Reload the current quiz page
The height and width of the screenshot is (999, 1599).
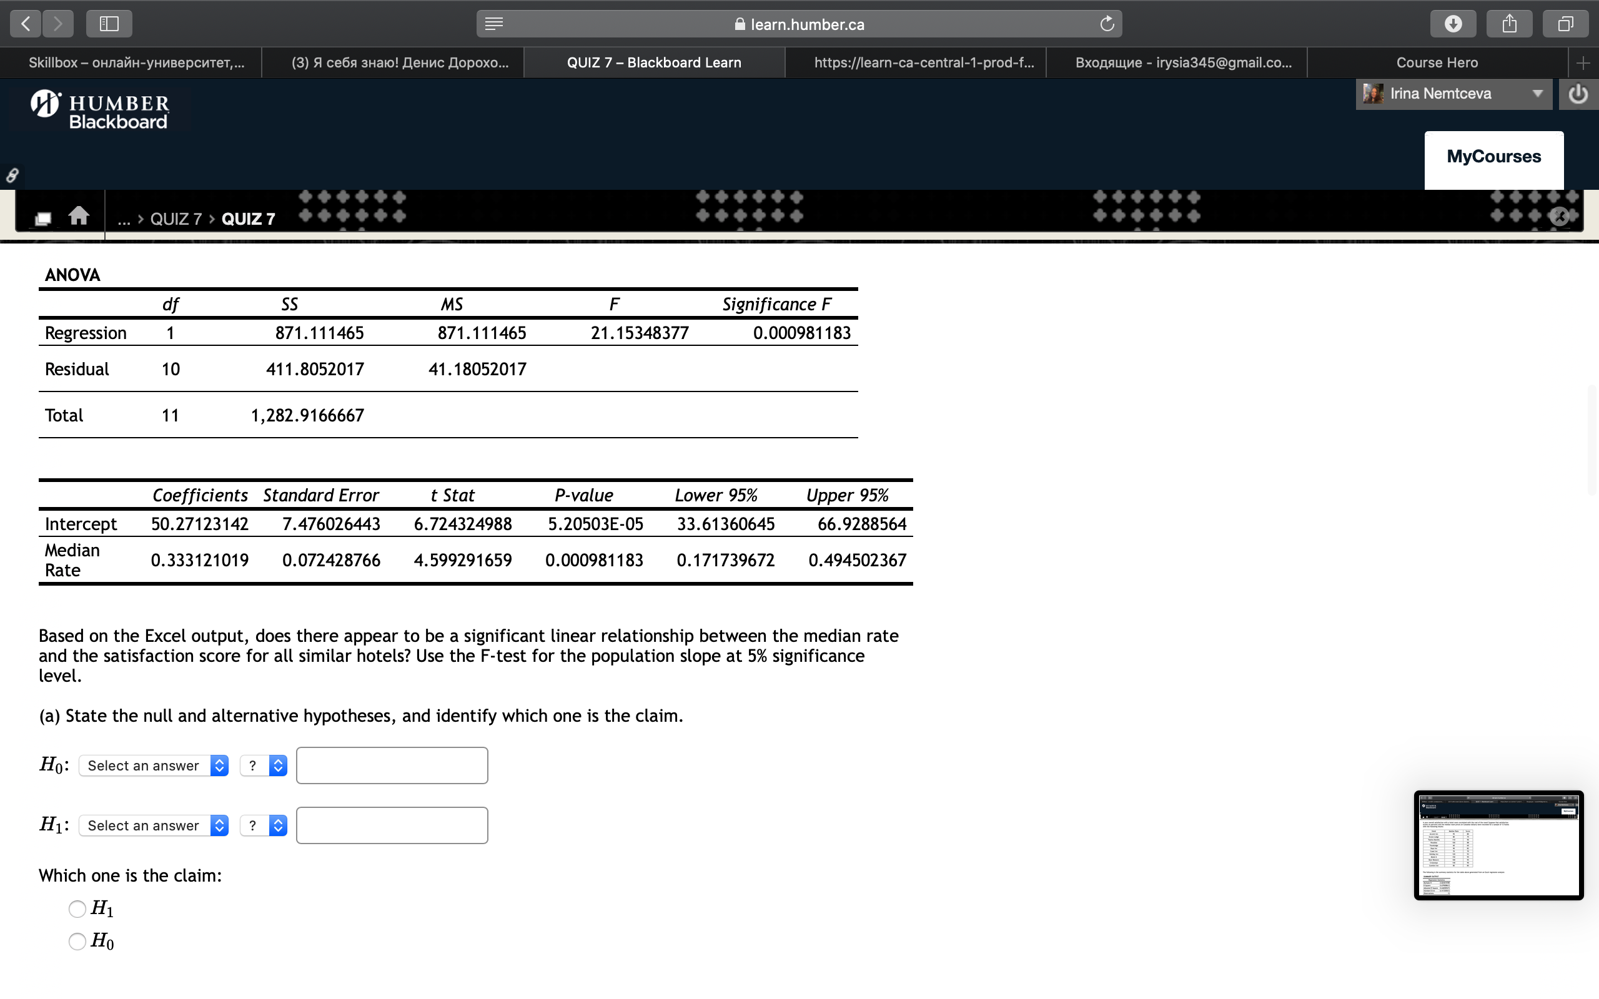pyautogui.click(x=1106, y=23)
